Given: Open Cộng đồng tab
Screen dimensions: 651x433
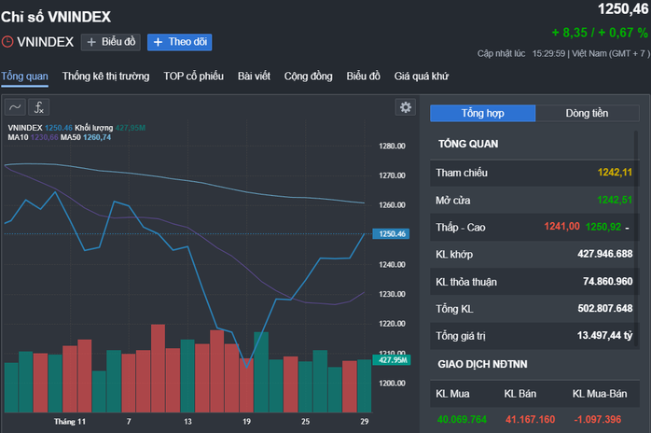Looking at the screenshot, I should tap(309, 77).
